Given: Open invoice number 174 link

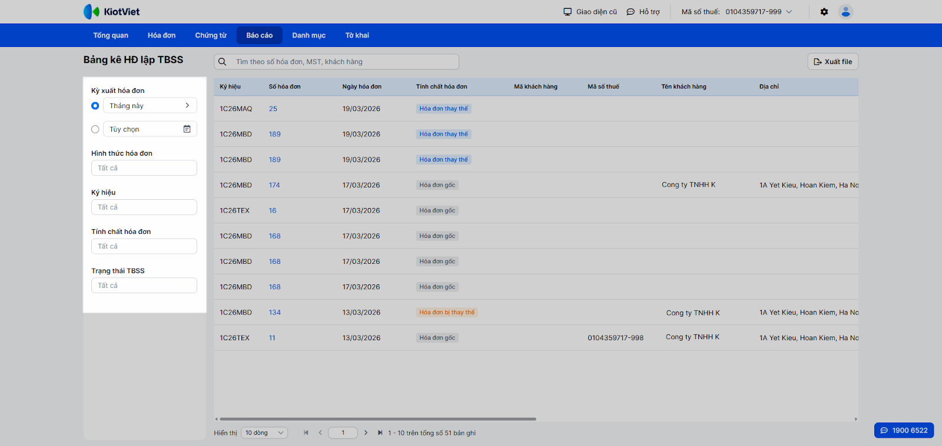Looking at the screenshot, I should [x=274, y=185].
